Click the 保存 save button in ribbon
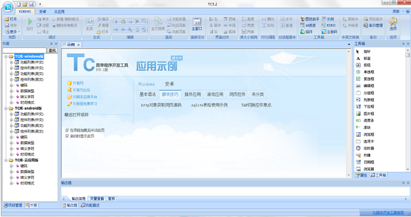 point(11,25)
